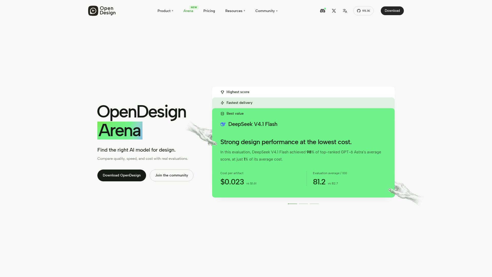Screen dimensions: 492x277
Task: Click the Open Design logo icon
Action: coord(93,11)
